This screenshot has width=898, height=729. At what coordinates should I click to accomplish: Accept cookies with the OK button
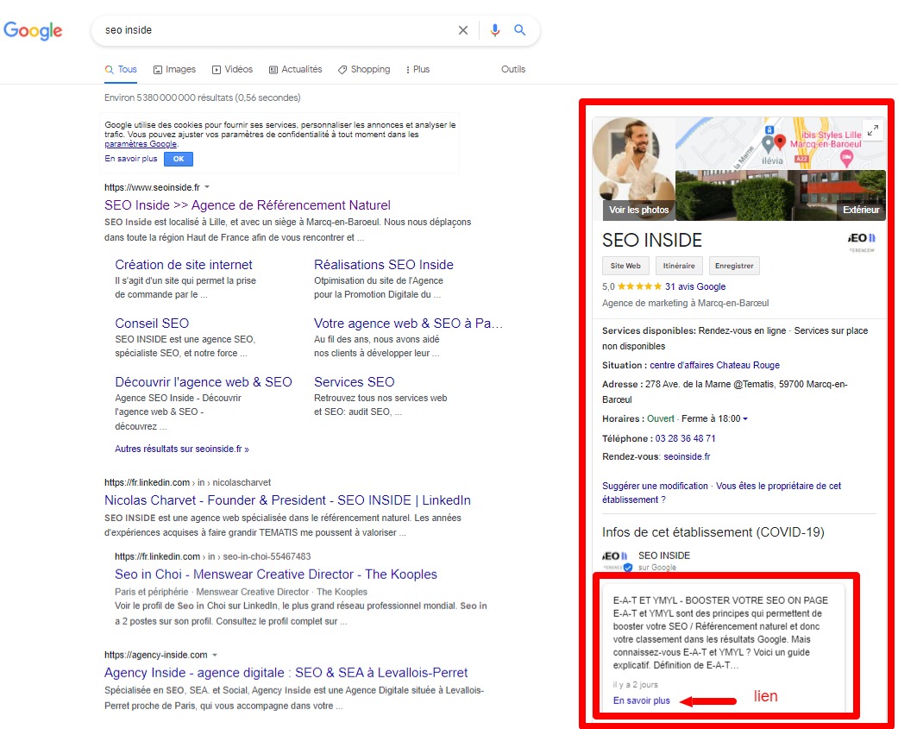pos(179,160)
